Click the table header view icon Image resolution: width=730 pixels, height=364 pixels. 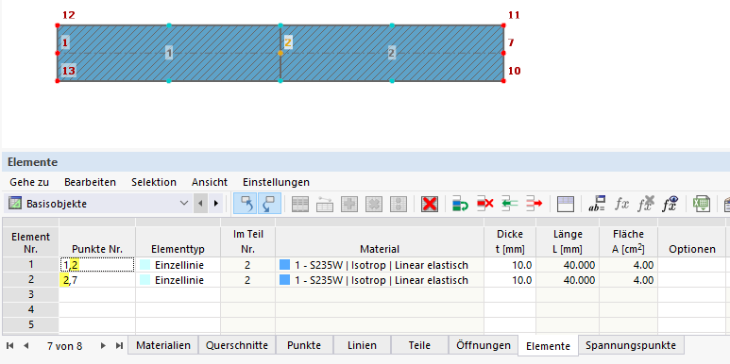click(x=565, y=204)
